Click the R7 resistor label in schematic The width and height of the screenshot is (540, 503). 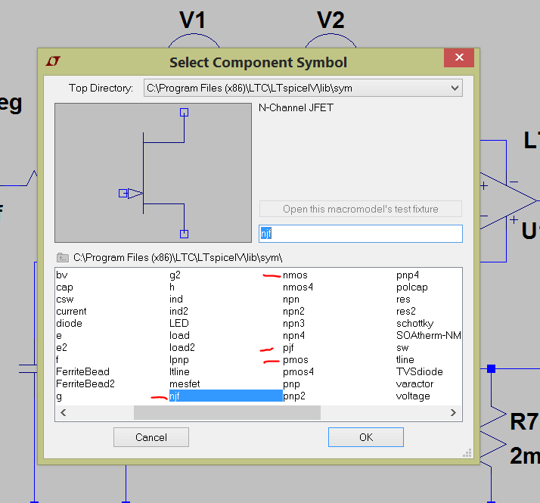523,421
